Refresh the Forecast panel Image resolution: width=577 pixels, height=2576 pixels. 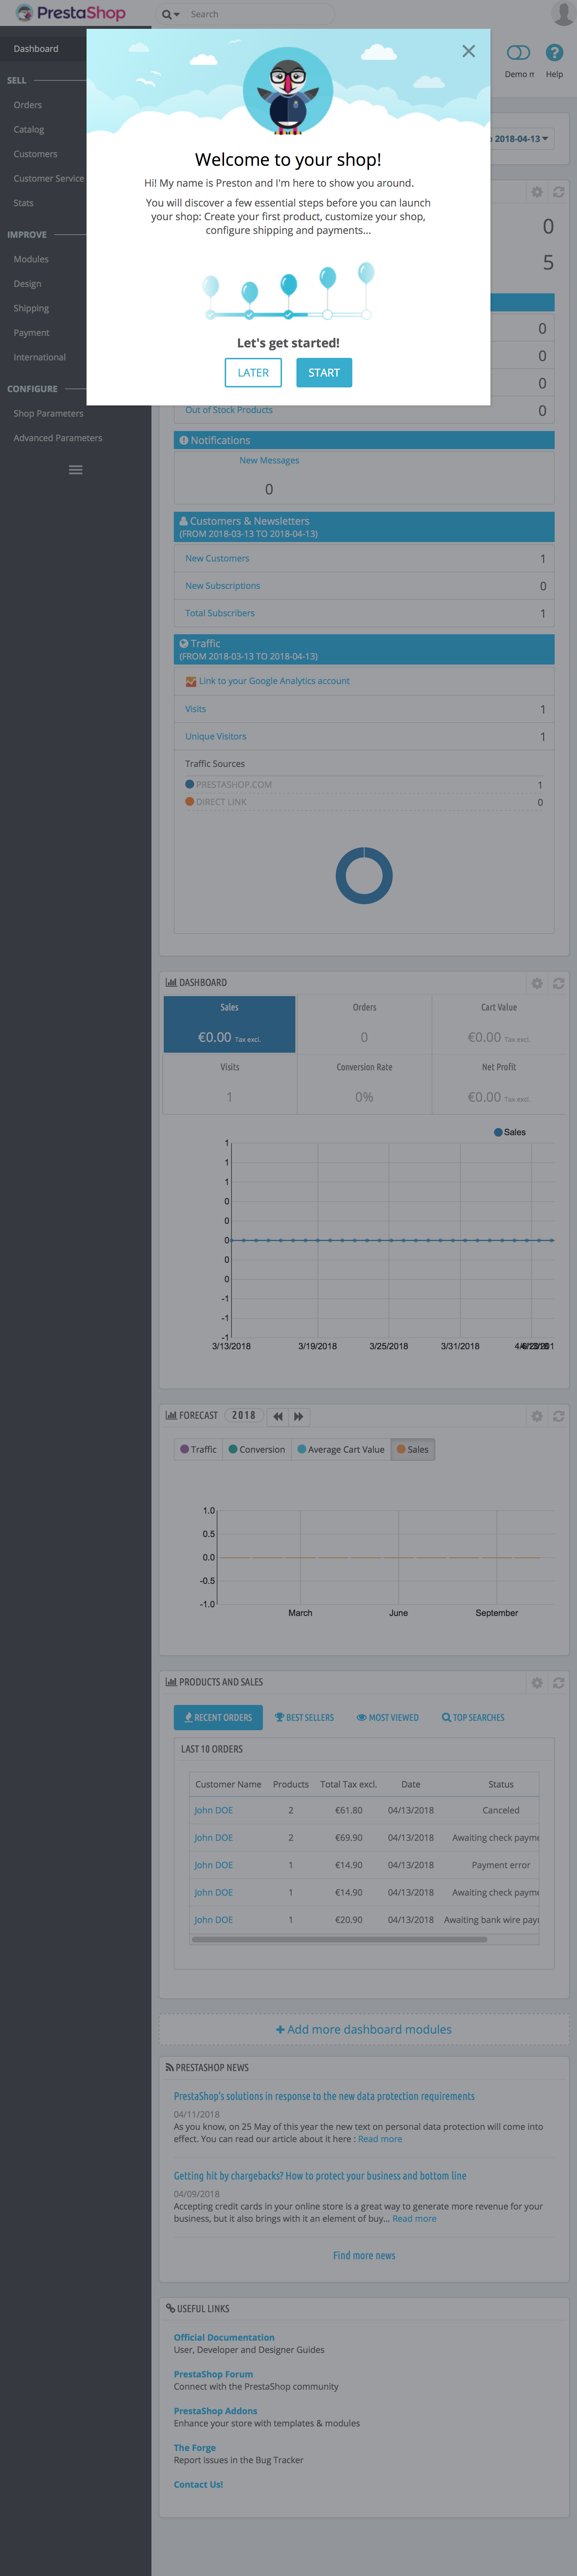click(559, 1416)
